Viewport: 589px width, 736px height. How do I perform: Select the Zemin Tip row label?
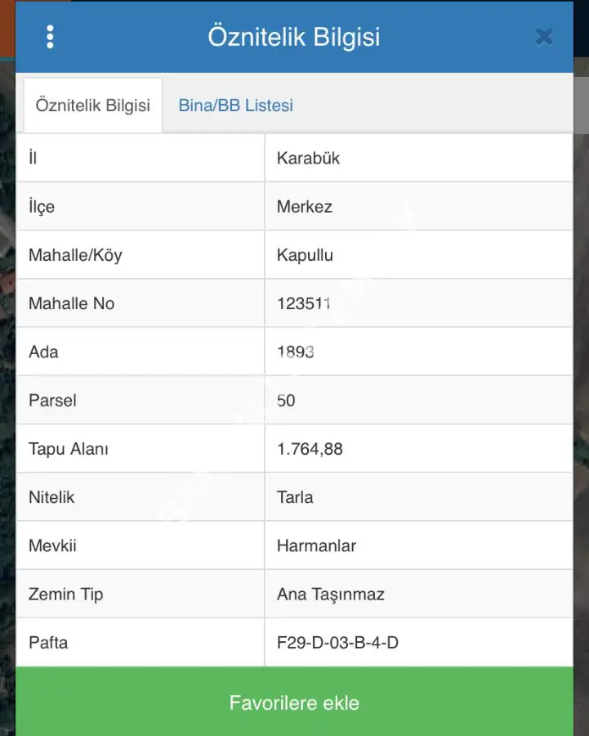[65, 595]
